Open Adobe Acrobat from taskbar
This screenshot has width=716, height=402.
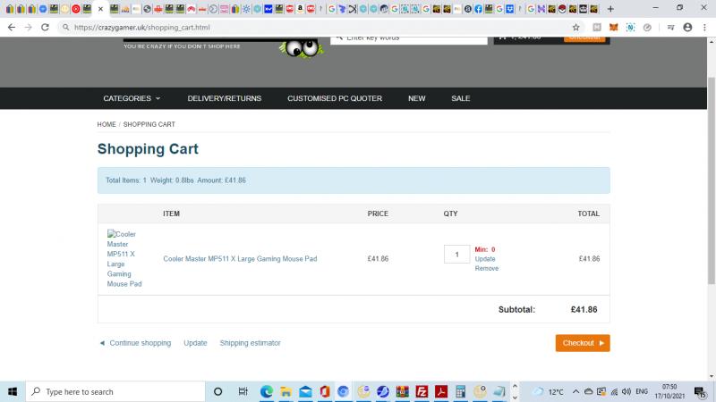coord(441,391)
